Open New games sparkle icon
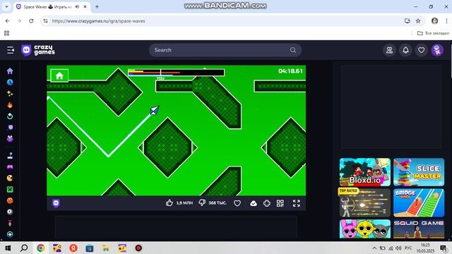This screenshot has height=254, width=452. 10,94
